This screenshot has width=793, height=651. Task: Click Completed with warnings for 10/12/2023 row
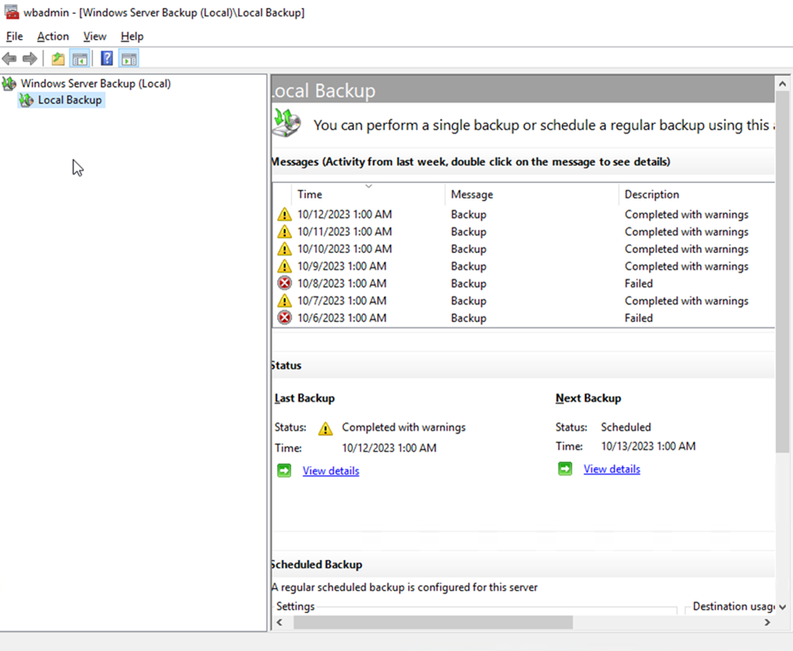tap(686, 215)
